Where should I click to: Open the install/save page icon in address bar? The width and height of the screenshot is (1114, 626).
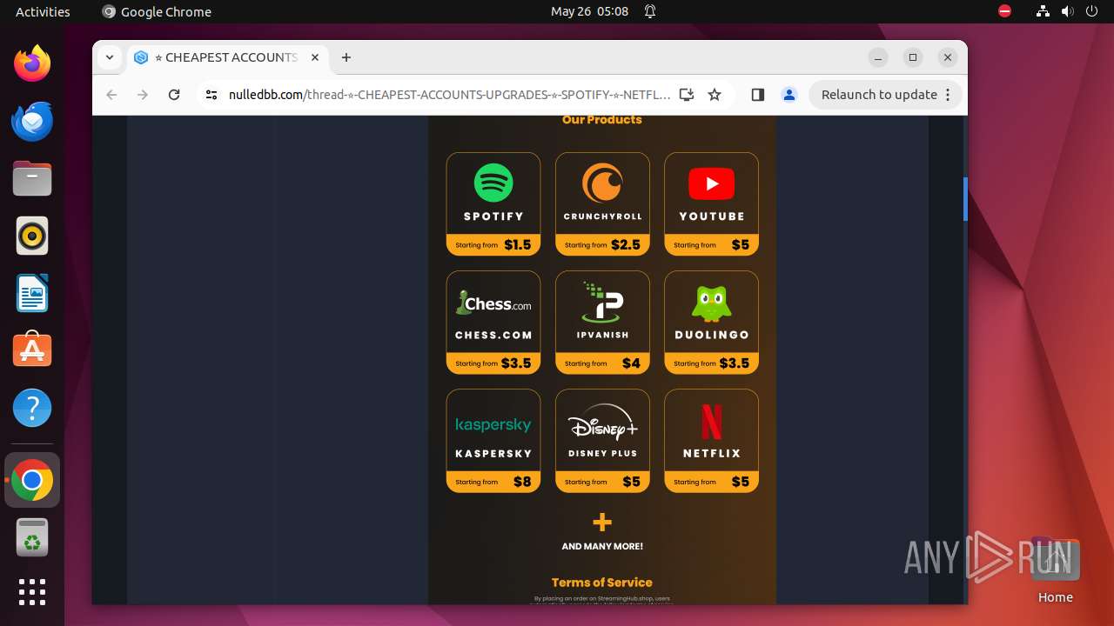687,95
